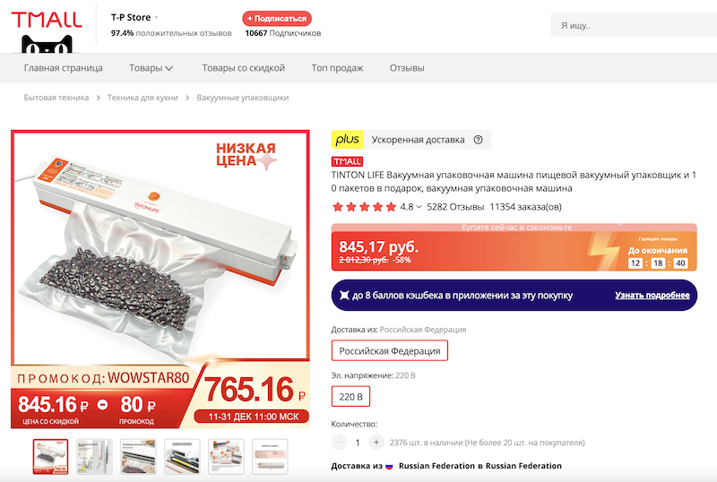
Task: Click the red TMALL badge above product title
Action: click(347, 161)
